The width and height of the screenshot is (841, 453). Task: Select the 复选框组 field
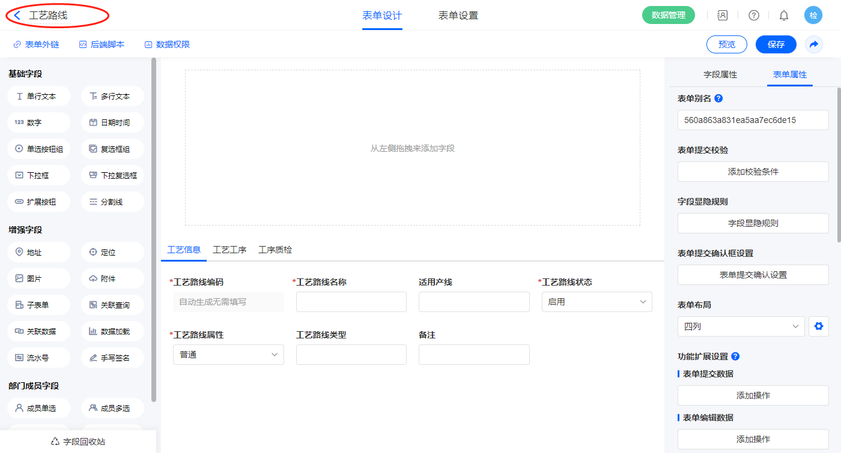(112, 149)
